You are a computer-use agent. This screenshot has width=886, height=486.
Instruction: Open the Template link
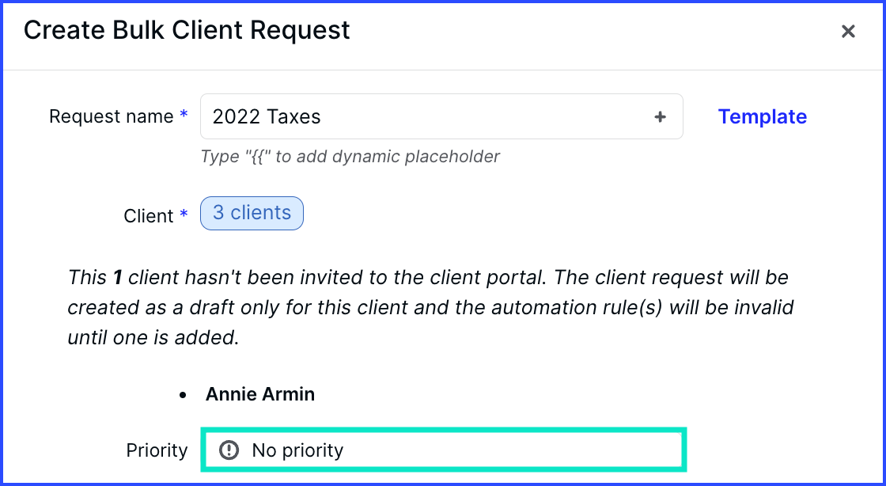pos(763,116)
